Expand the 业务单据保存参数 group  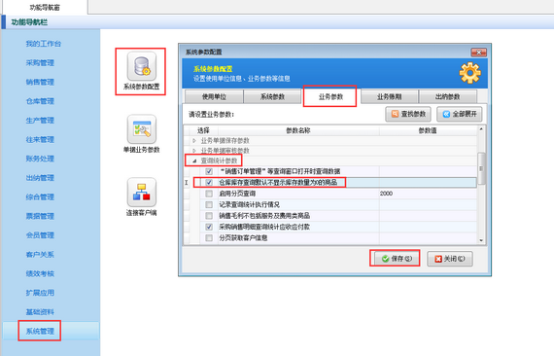tap(194, 141)
